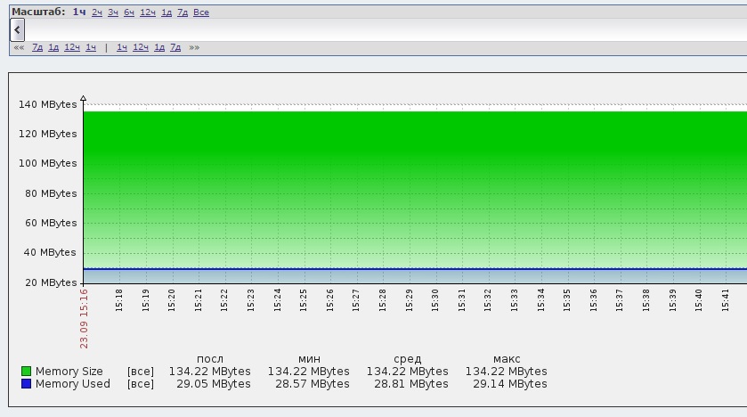Click the Memory Used max 29.14 MBytes
747x417 pixels.
click(510, 384)
